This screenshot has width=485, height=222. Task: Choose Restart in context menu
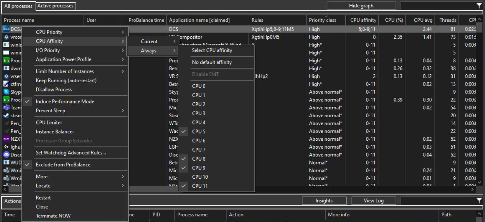75,198
